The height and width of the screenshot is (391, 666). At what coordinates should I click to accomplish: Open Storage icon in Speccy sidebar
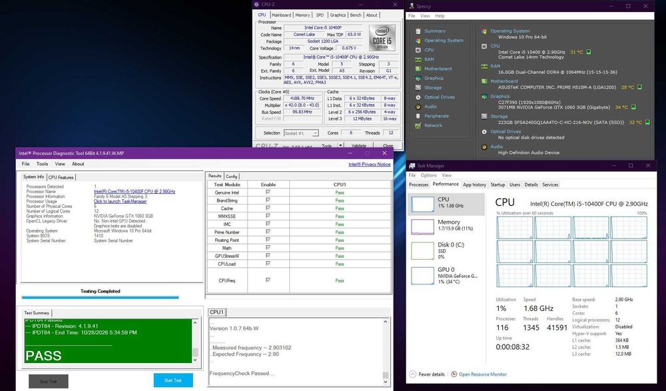pyautogui.click(x=418, y=87)
